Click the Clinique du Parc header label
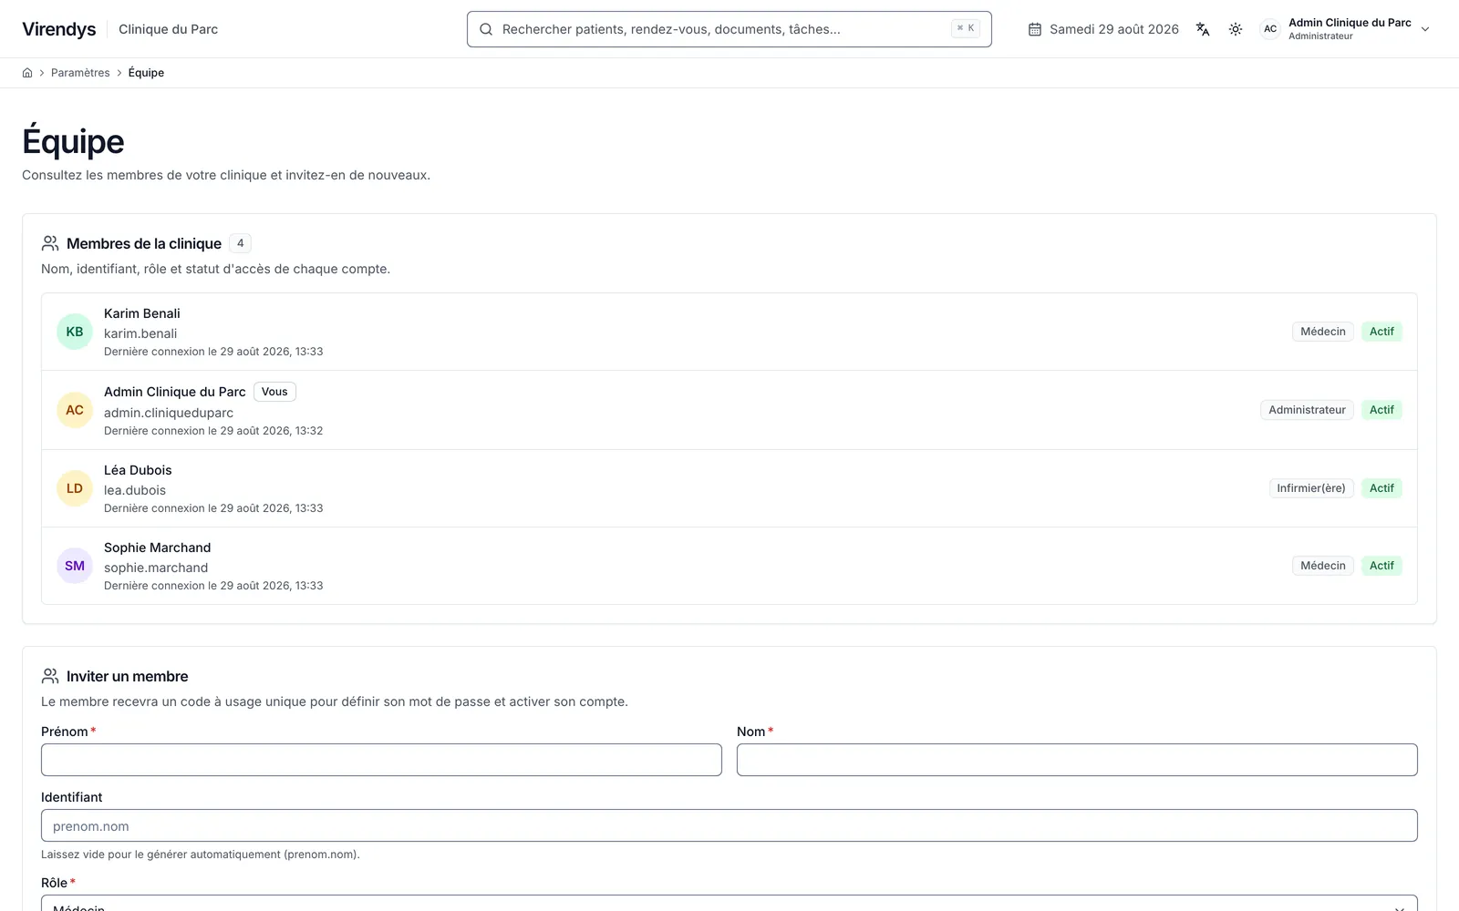1459x911 pixels. (169, 29)
